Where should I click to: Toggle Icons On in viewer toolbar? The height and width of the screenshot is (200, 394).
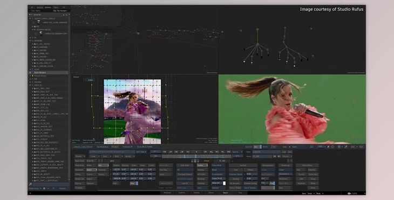click(x=249, y=146)
